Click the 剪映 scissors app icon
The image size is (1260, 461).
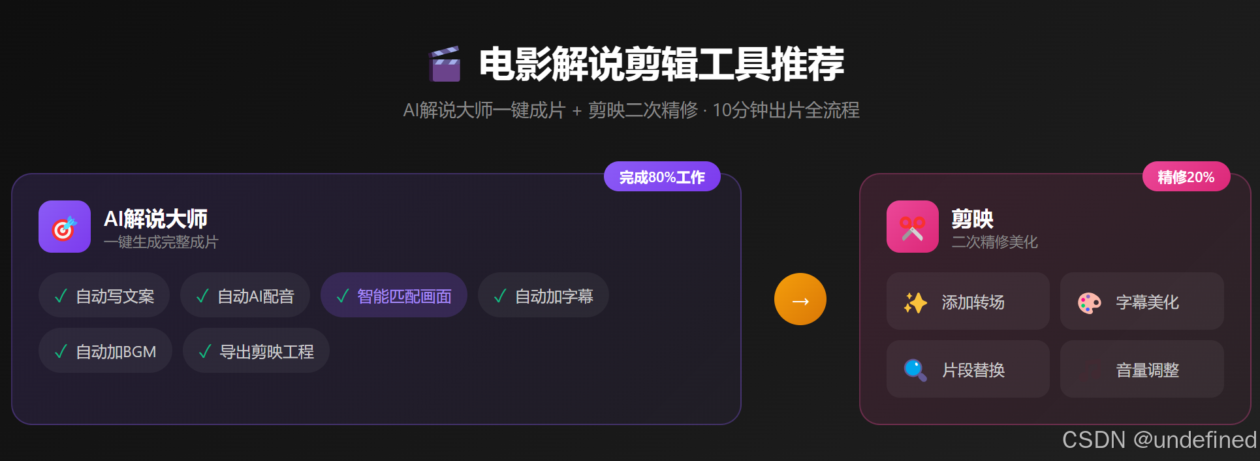click(x=913, y=227)
